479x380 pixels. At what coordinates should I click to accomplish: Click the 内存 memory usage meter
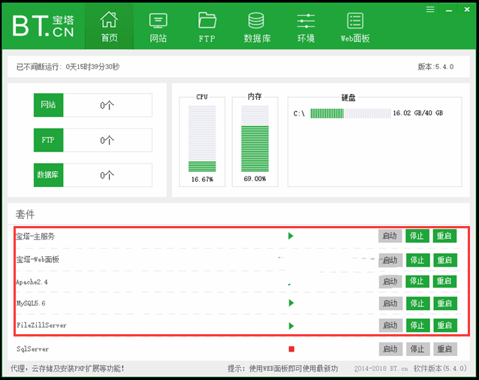click(x=255, y=138)
